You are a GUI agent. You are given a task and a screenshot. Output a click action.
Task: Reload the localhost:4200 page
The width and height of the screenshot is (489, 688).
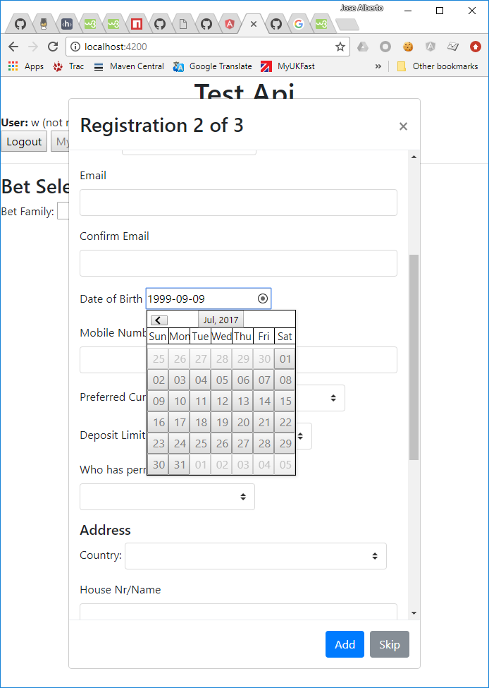pyautogui.click(x=53, y=47)
